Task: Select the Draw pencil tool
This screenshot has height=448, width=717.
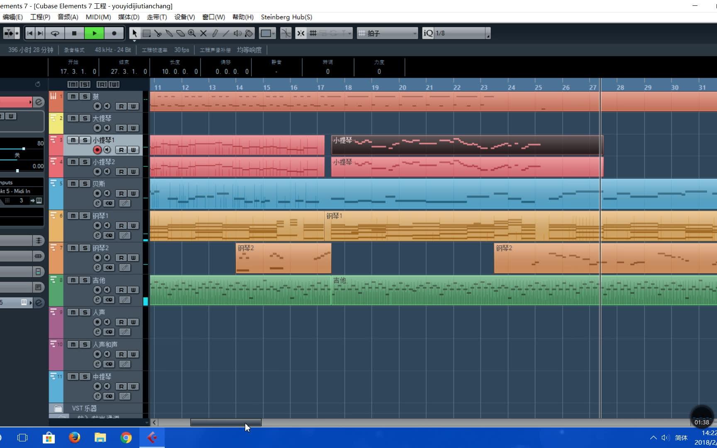Action: click(215, 33)
